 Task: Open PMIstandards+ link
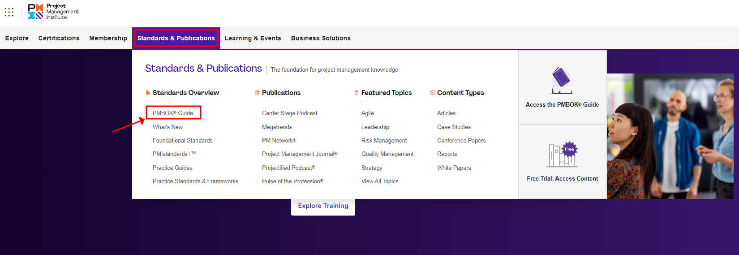coord(174,154)
